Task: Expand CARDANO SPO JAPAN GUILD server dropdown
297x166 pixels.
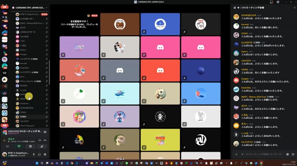Action: [x=46, y=8]
